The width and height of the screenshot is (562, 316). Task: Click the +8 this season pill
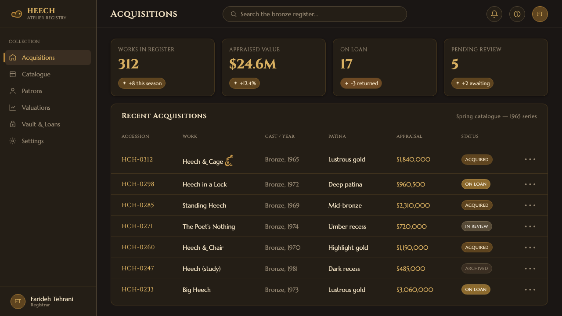[x=142, y=83]
